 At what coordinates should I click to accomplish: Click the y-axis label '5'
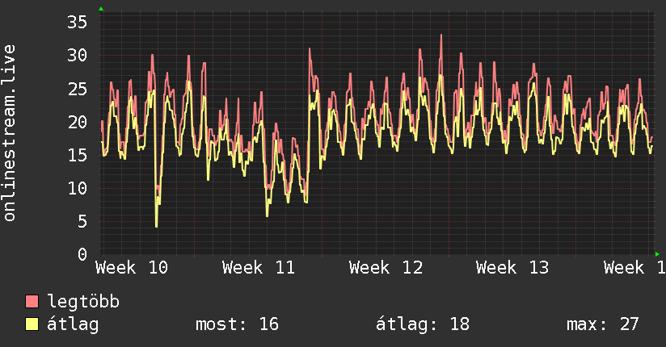(82, 221)
